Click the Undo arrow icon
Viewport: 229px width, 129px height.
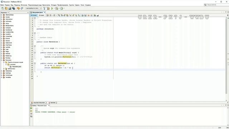pos(18,8)
